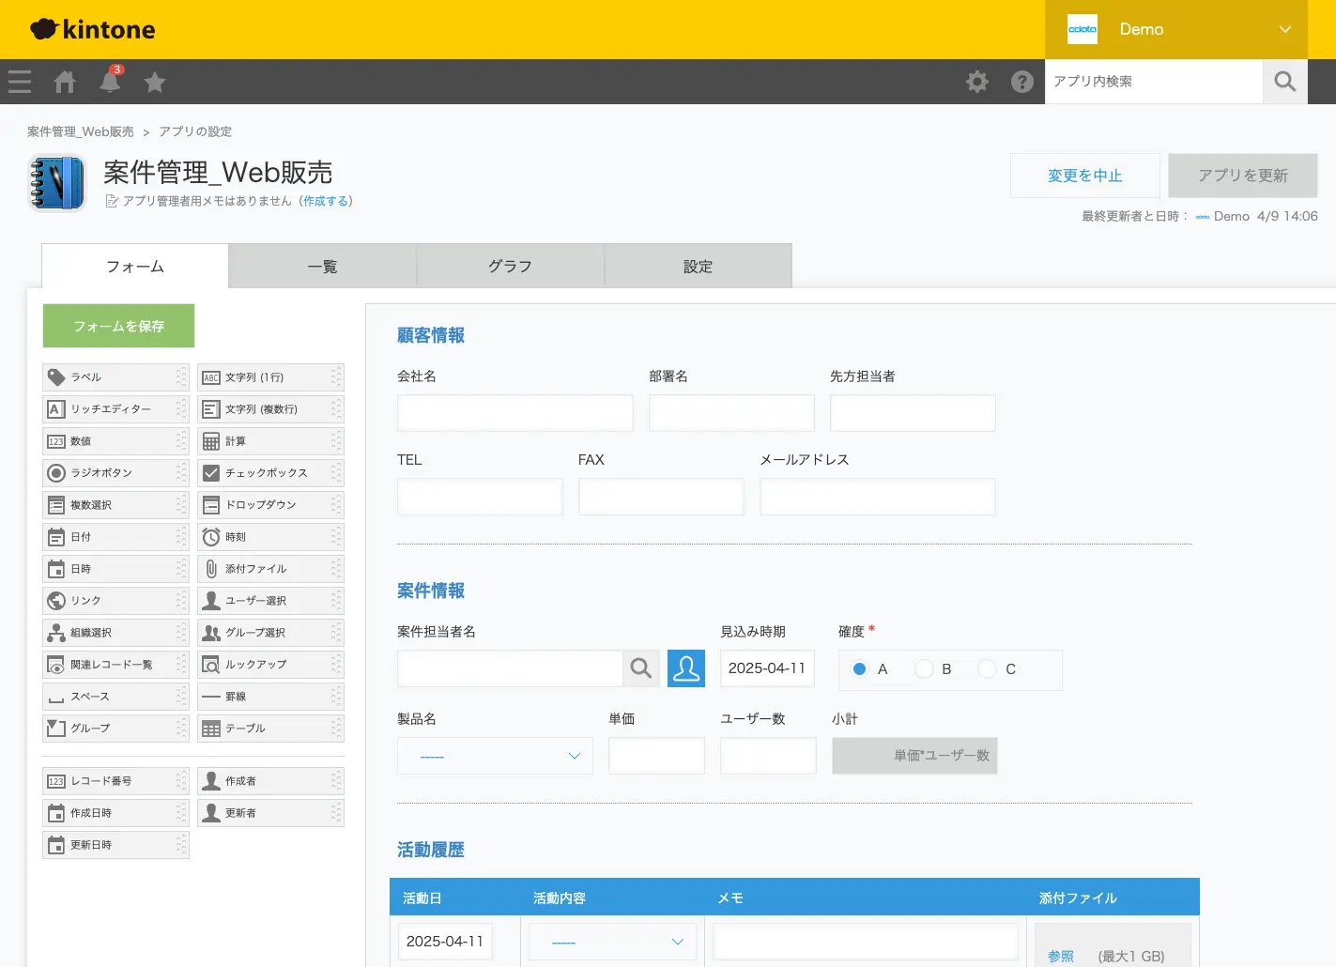
Task: Select the 複数選択 field icon
Action: tap(56, 505)
